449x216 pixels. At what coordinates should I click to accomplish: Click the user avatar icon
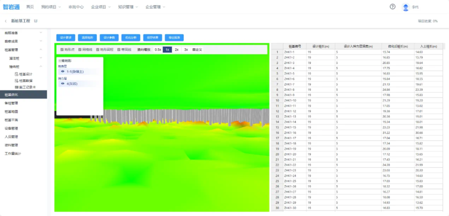405,7
